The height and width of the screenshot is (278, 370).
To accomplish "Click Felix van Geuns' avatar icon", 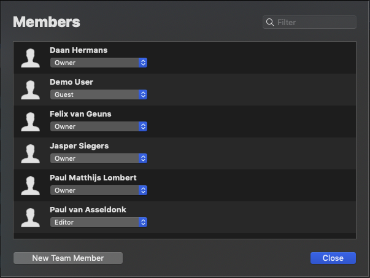I will [x=31, y=122].
